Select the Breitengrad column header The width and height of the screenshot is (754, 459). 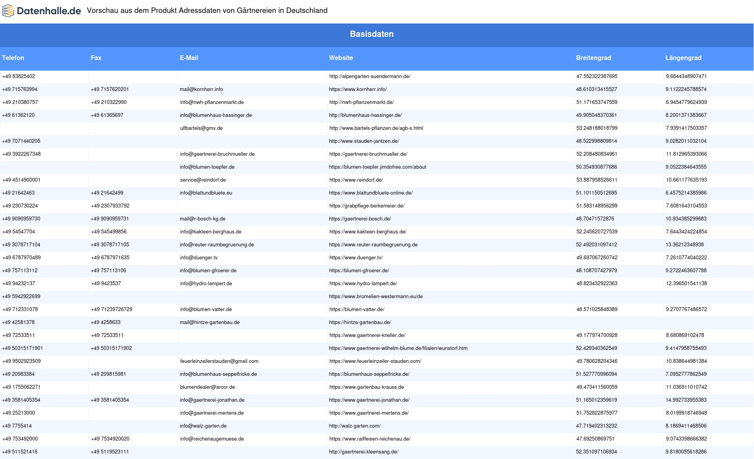[x=593, y=58]
